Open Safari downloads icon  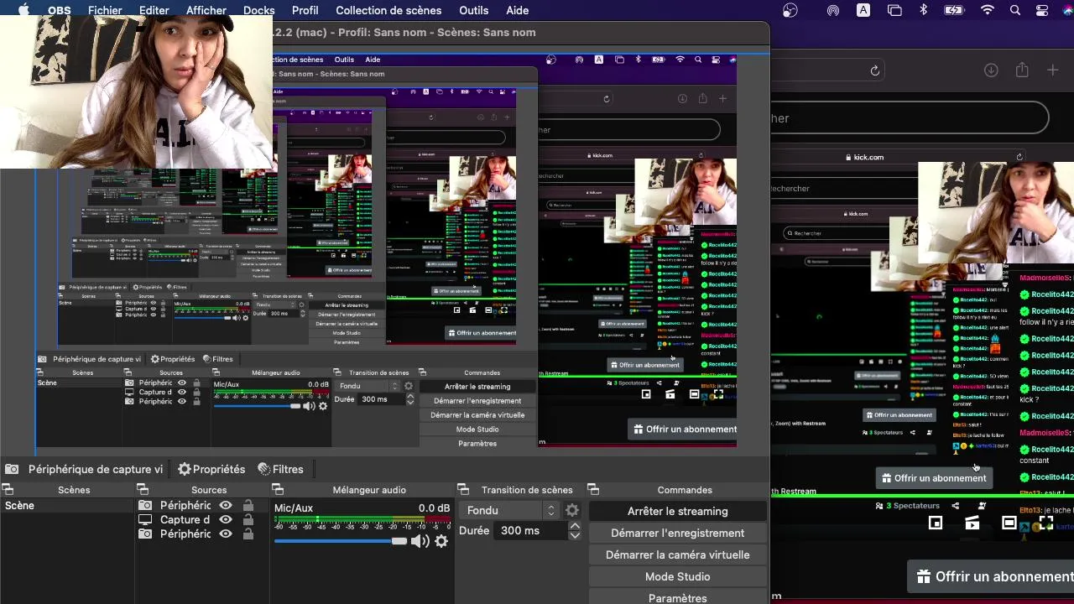point(991,70)
